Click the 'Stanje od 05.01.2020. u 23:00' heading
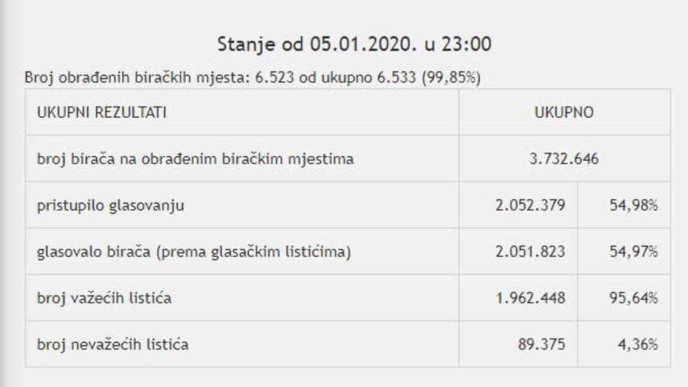 coord(354,45)
